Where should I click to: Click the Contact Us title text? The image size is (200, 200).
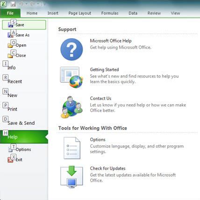(x=100, y=99)
